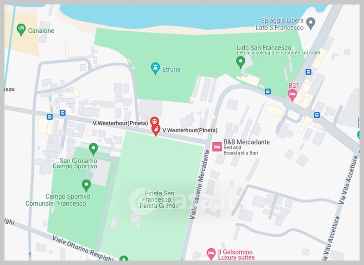
Task: Select the B21 pink hotel marker
Action: pos(292,95)
